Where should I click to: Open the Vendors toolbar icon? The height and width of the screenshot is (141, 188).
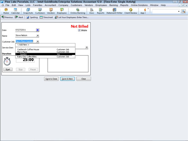[51, 11]
